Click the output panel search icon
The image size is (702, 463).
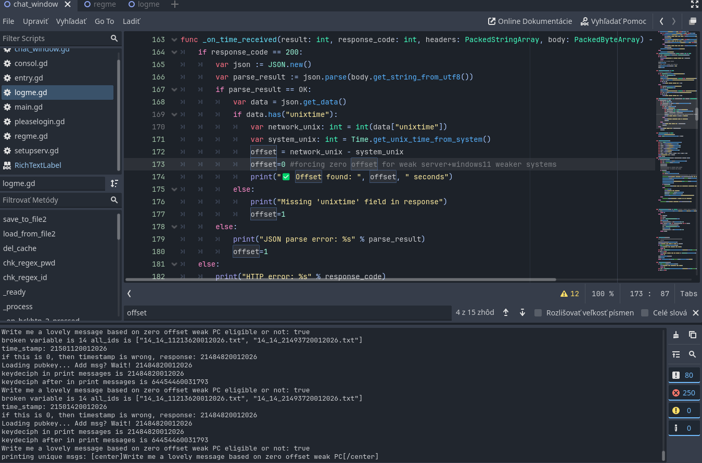tap(692, 354)
